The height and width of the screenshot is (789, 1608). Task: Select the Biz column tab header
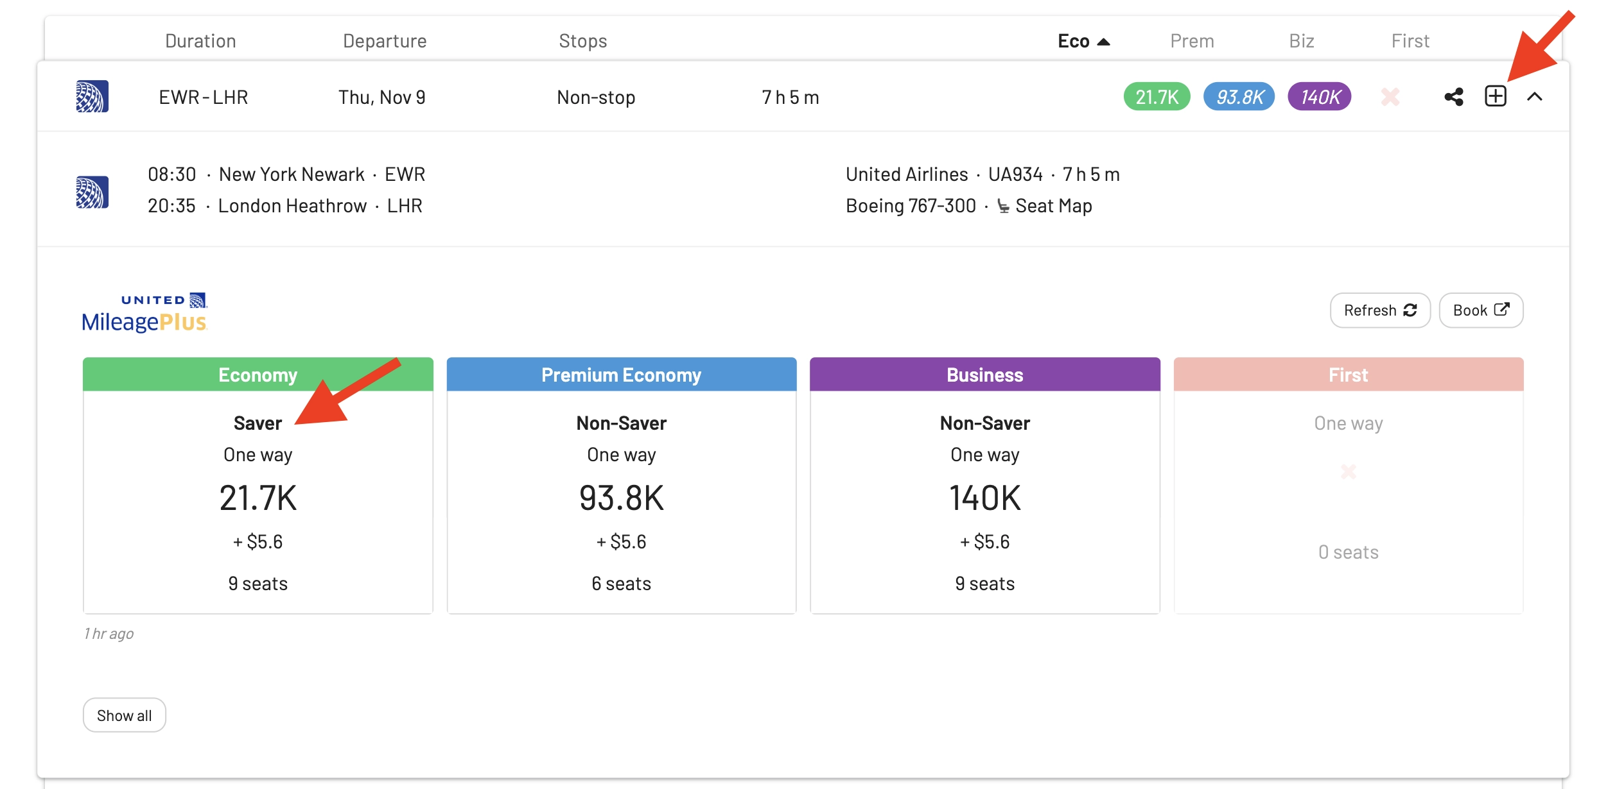(1302, 40)
